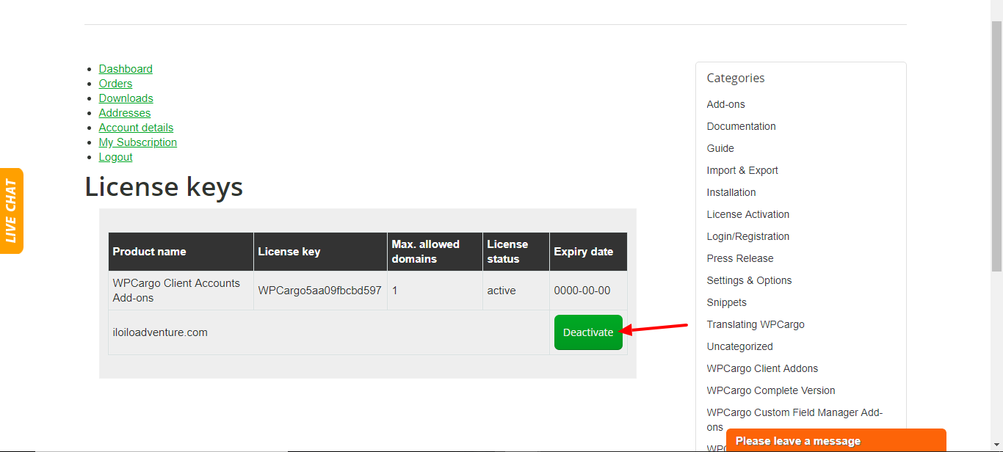The width and height of the screenshot is (1003, 452).
Task: View My Subscription page
Action: (x=138, y=142)
